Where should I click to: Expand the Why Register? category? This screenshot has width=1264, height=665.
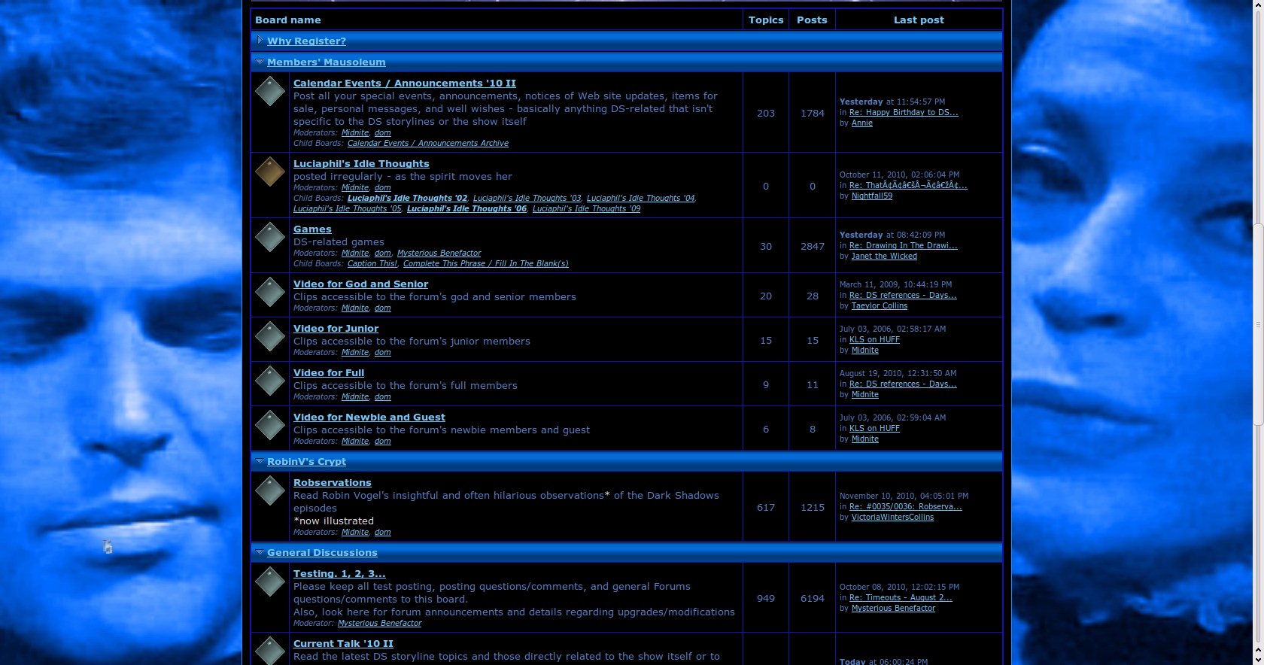260,41
